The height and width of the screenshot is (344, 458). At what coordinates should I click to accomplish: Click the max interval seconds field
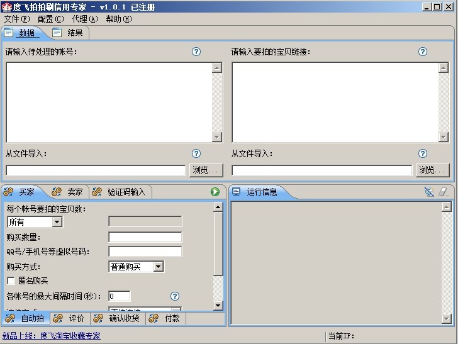coord(119,296)
